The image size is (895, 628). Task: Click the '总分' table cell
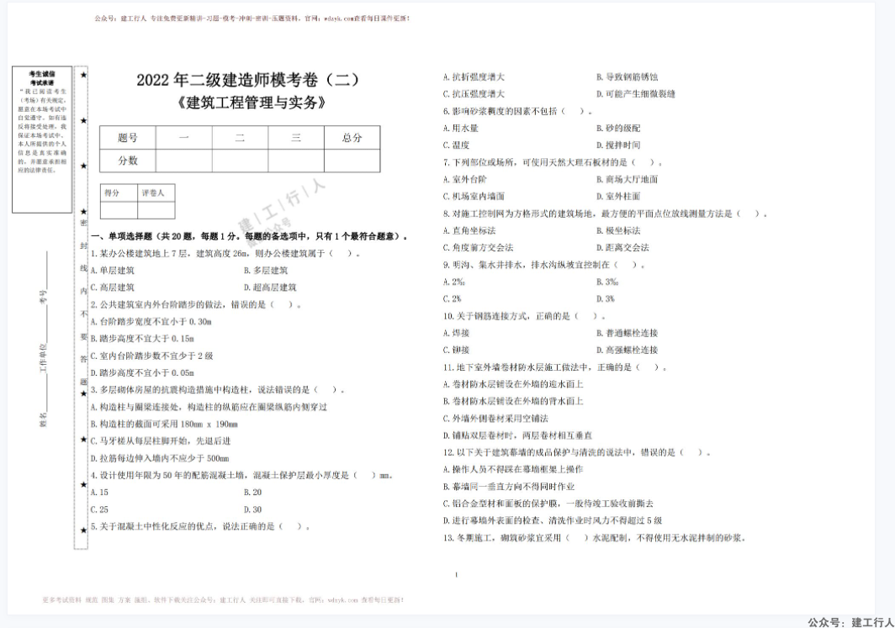(352, 138)
